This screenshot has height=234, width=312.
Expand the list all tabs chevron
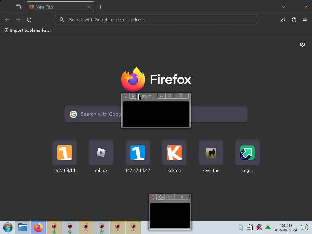[x=283, y=7]
